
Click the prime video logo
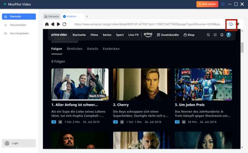click(x=59, y=35)
